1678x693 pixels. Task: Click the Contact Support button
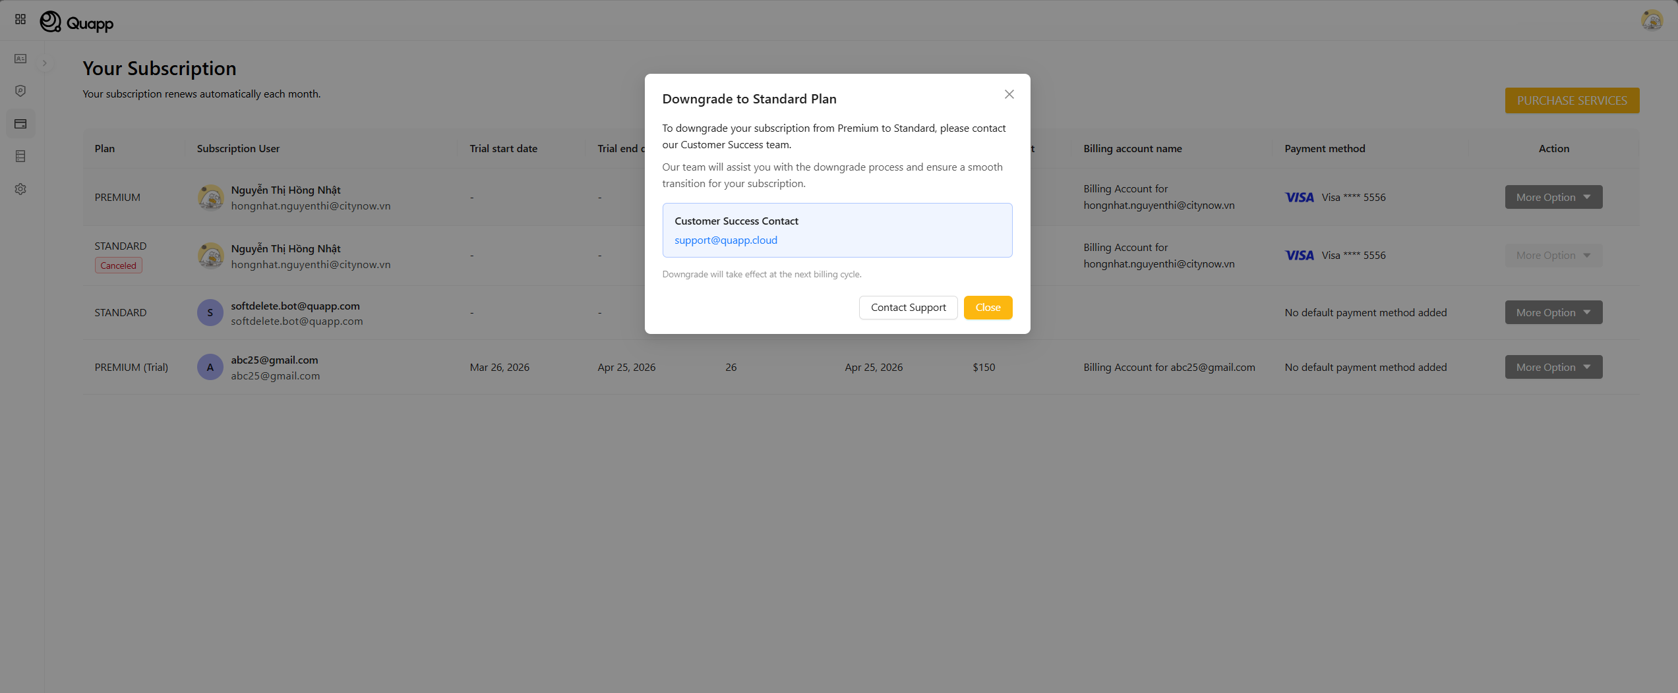(908, 308)
